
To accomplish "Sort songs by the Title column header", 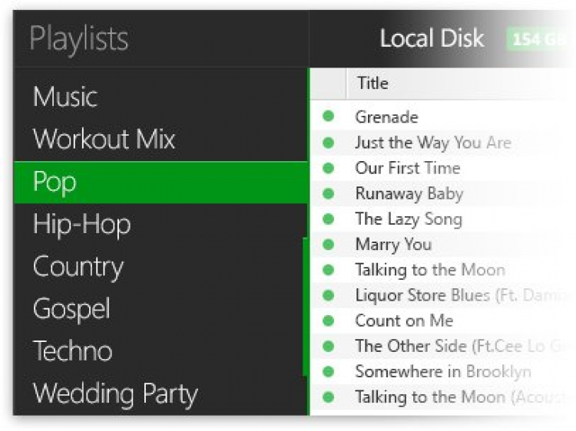I will [x=372, y=83].
